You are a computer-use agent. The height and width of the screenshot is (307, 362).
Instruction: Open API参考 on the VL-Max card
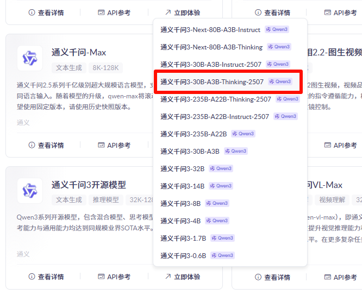[340, 277]
